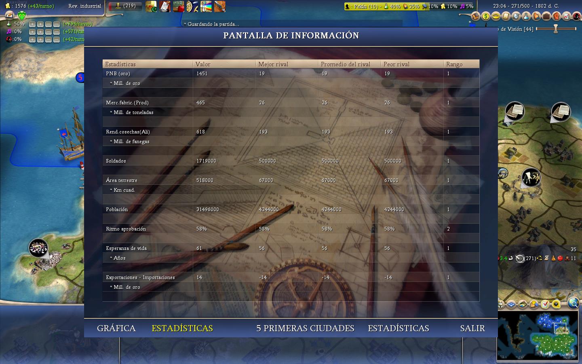The height and width of the screenshot is (364, 582).
Task: Click rightmost minus in the espionage rate row
Action: click(57, 40)
